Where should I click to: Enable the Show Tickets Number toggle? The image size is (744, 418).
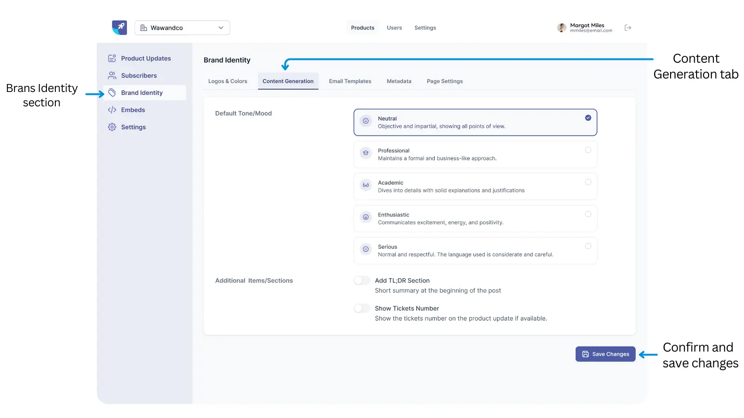pos(361,308)
